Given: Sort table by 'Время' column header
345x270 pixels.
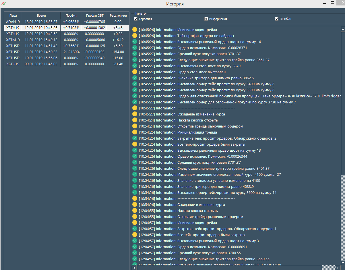Looking at the screenshot, I should point(41,16).
